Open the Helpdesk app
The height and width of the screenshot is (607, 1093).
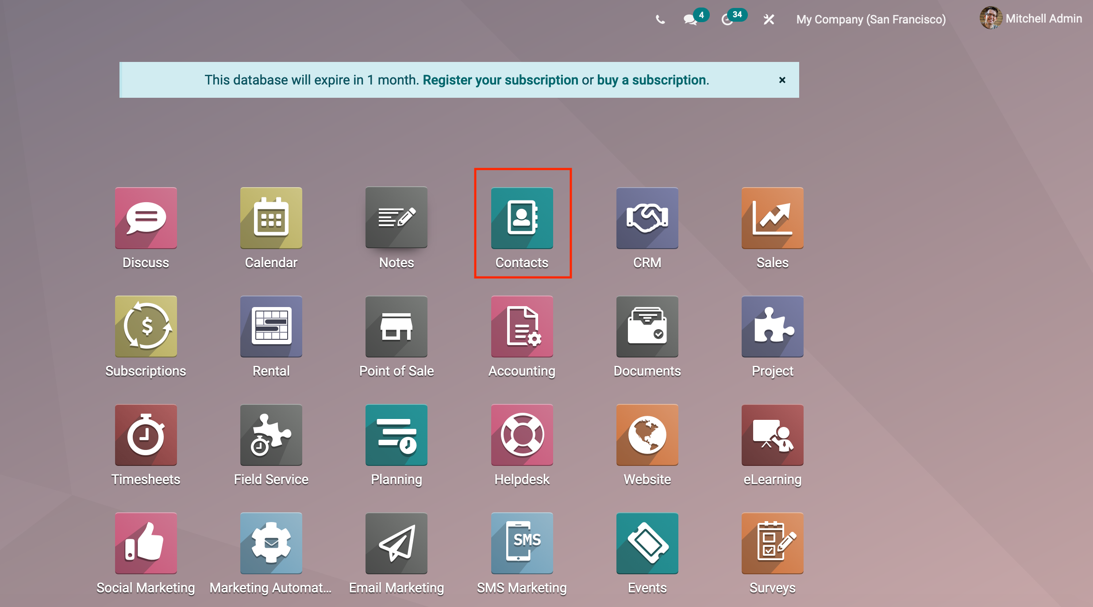tap(522, 435)
